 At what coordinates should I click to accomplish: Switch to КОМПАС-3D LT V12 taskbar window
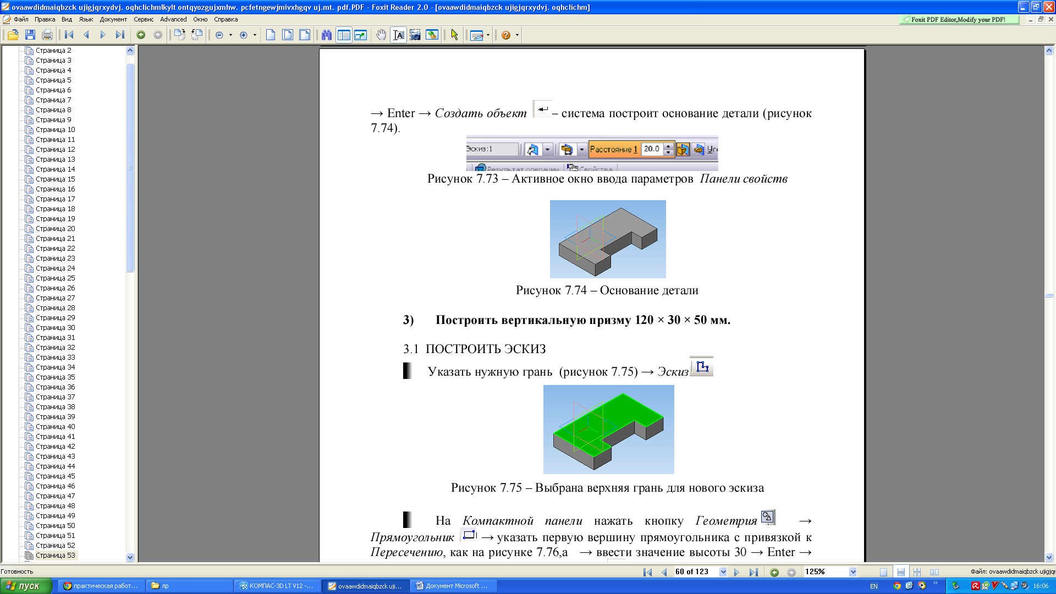pyautogui.click(x=277, y=586)
